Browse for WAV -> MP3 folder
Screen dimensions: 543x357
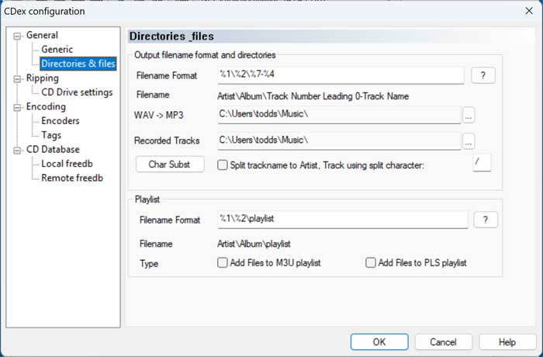pos(469,115)
